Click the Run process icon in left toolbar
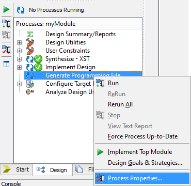This screenshot has width=191, height=186. pyautogui.click(x=6, y=24)
